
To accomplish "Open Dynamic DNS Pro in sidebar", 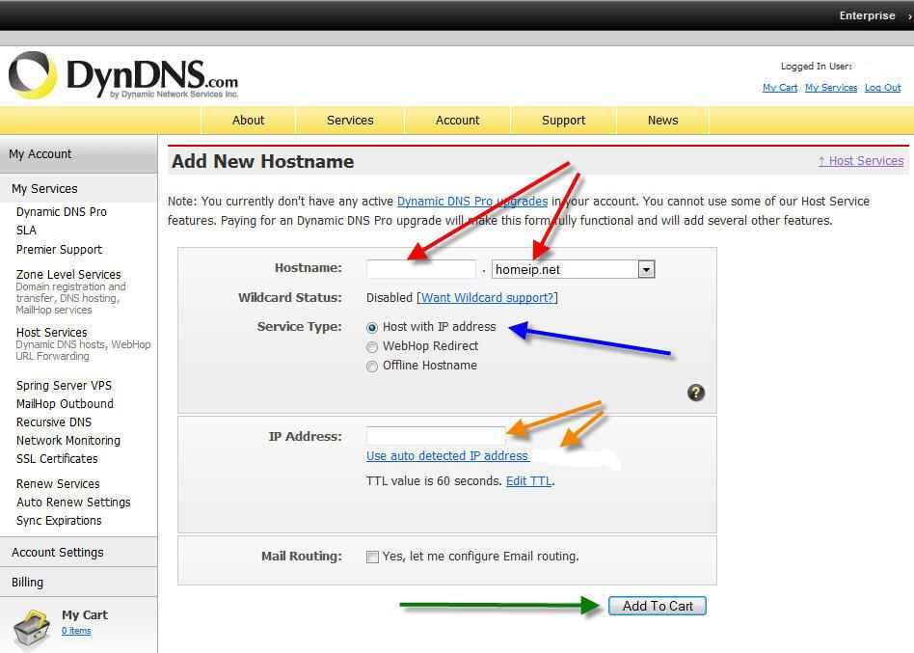I will click(x=61, y=211).
